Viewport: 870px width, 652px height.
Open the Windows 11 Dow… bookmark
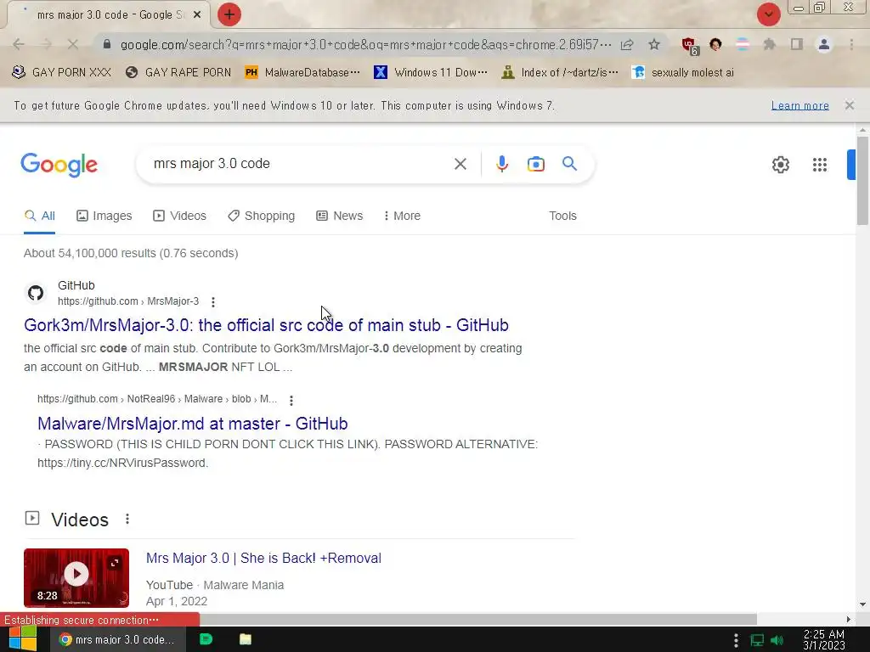[x=431, y=73]
